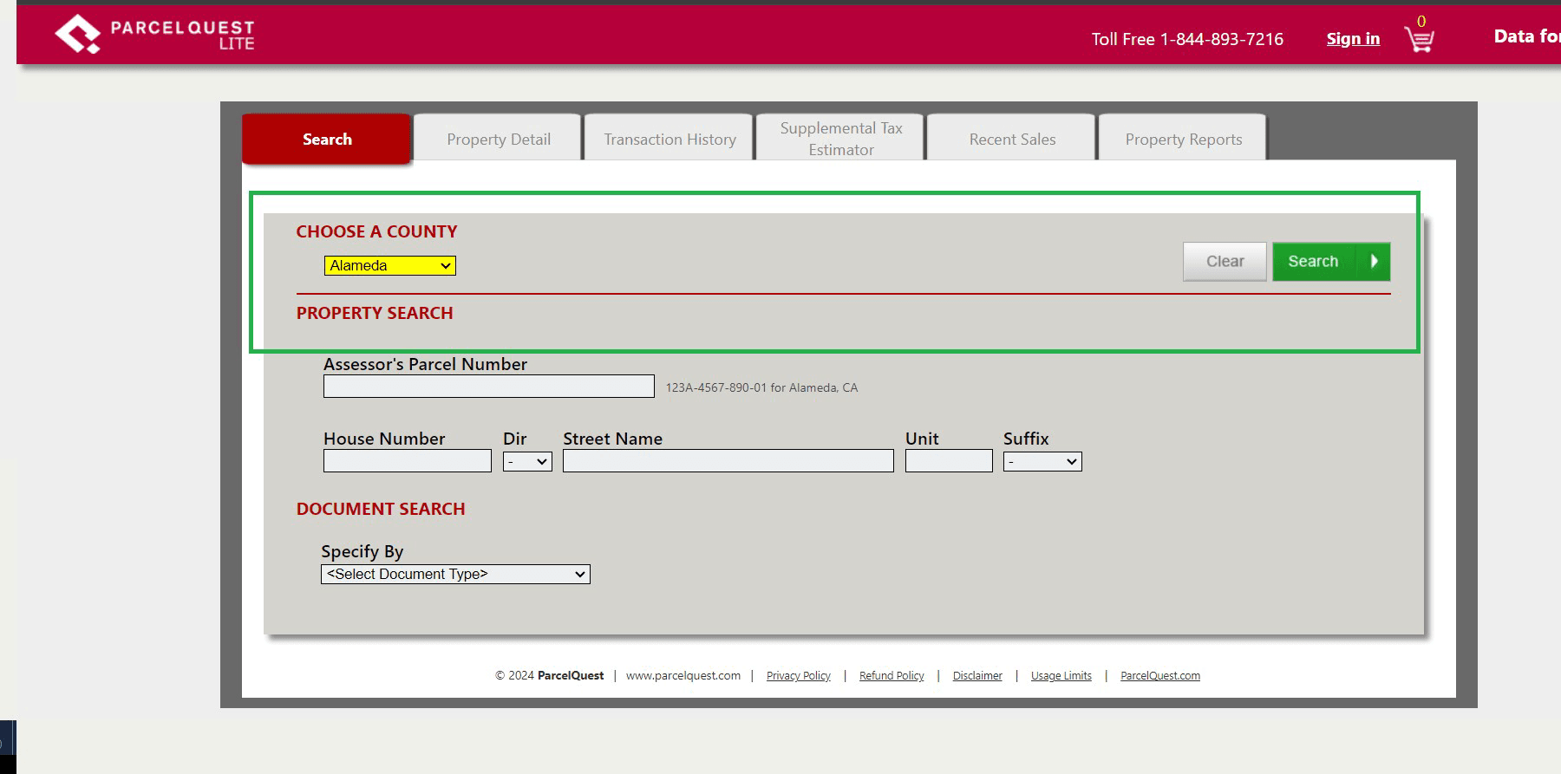Expand the Alameda county dropdown
The height and width of the screenshot is (774, 1561).
pyautogui.click(x=390, y=265)
